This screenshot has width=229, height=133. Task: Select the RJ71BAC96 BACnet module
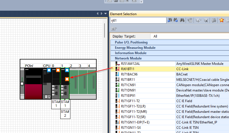coord(170,74)
